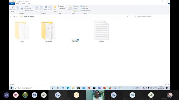Screen dimensions: 179x100
Task: Open Cortana from the taskbar
Action: [53, 88]
